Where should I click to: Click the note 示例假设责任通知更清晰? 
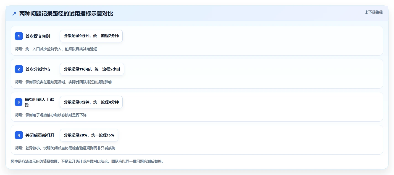[46, 82]
